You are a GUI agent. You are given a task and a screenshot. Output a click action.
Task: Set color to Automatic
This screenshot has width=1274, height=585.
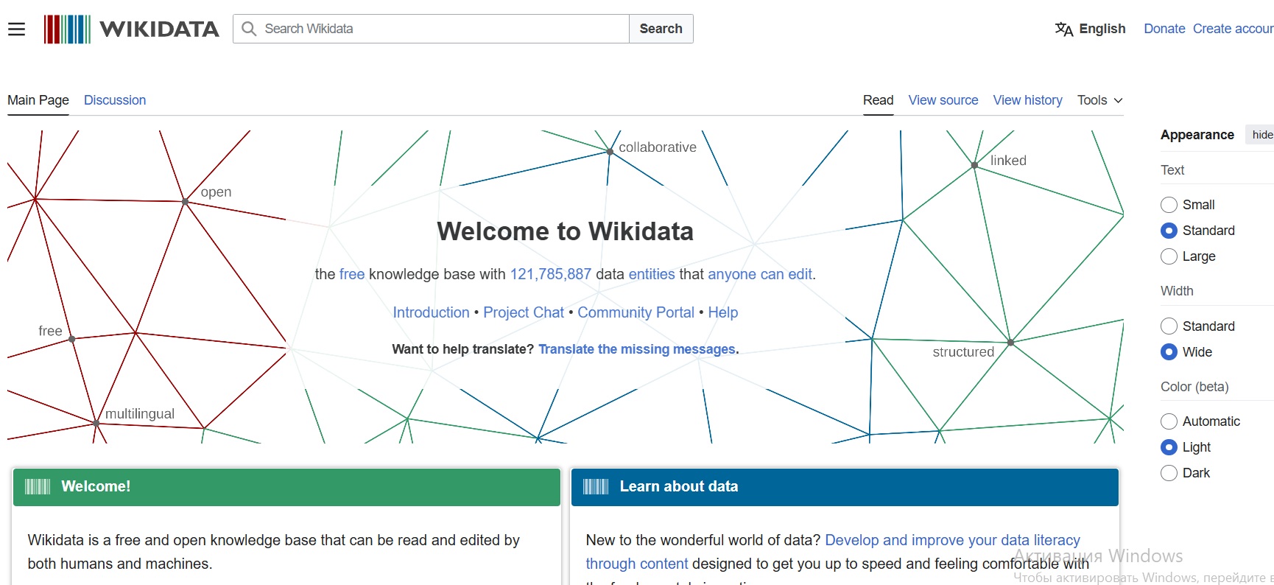1169,421
